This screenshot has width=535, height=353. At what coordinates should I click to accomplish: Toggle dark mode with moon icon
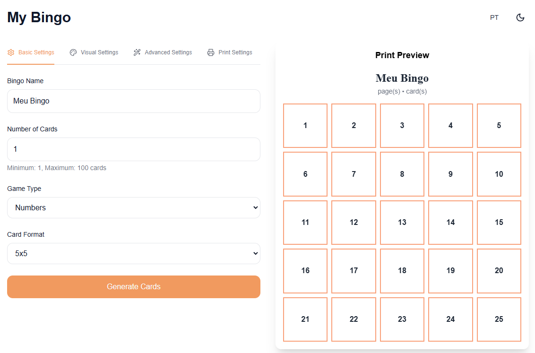click(520, 17)
